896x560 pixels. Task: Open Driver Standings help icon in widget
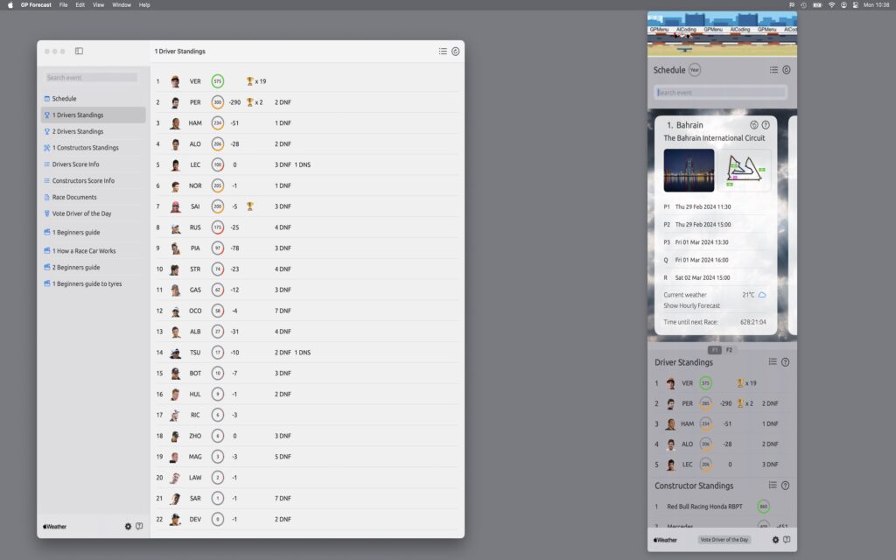pyautogui.click(x=785, y=361)
